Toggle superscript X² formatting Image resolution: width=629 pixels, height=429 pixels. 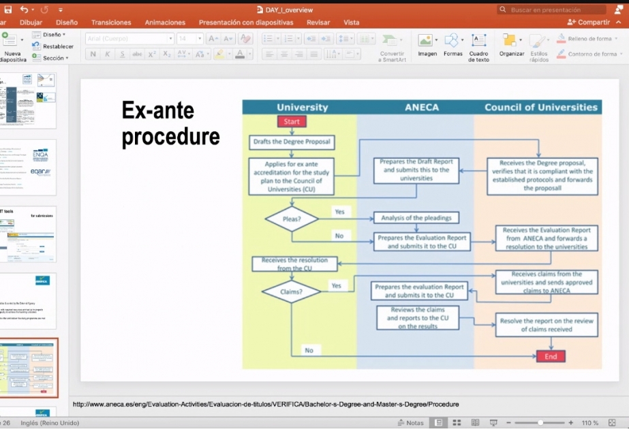click(152, 54)
